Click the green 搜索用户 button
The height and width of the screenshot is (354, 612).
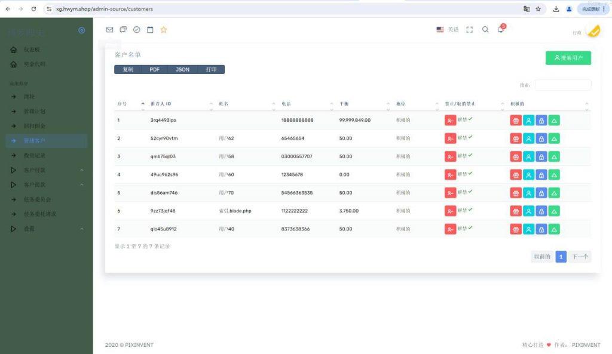point(568,58)
